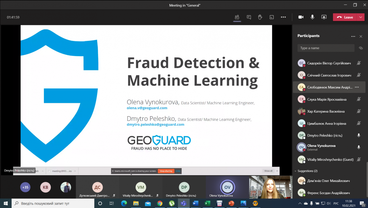Viewport: 368px width, 208px height.
Task: Open File Explorer from the taskbar
Action: click(136, 203)
